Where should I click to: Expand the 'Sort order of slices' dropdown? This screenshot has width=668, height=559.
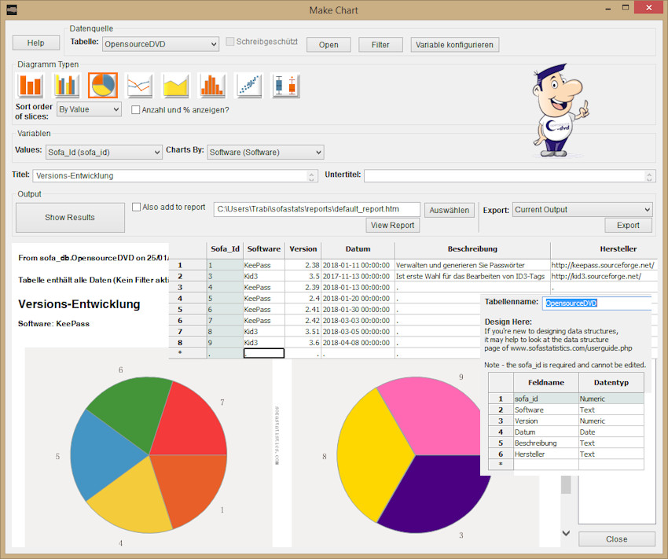point(89,109)
